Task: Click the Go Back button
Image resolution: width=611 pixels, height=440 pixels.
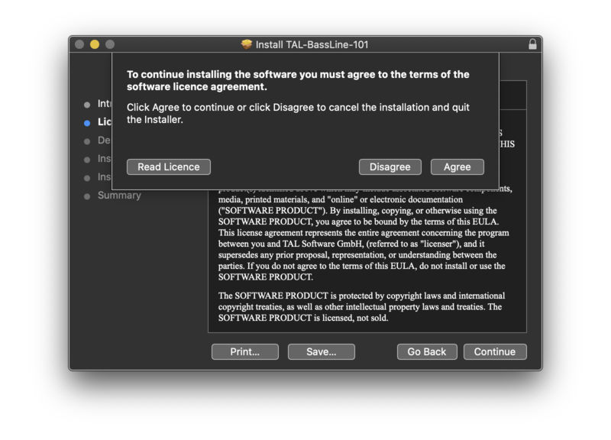Action: point(427,351)
